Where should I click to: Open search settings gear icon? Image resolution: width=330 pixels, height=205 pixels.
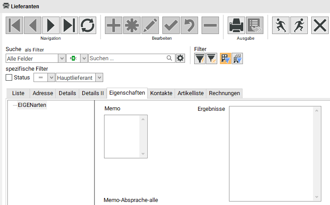tap(180, 58)
